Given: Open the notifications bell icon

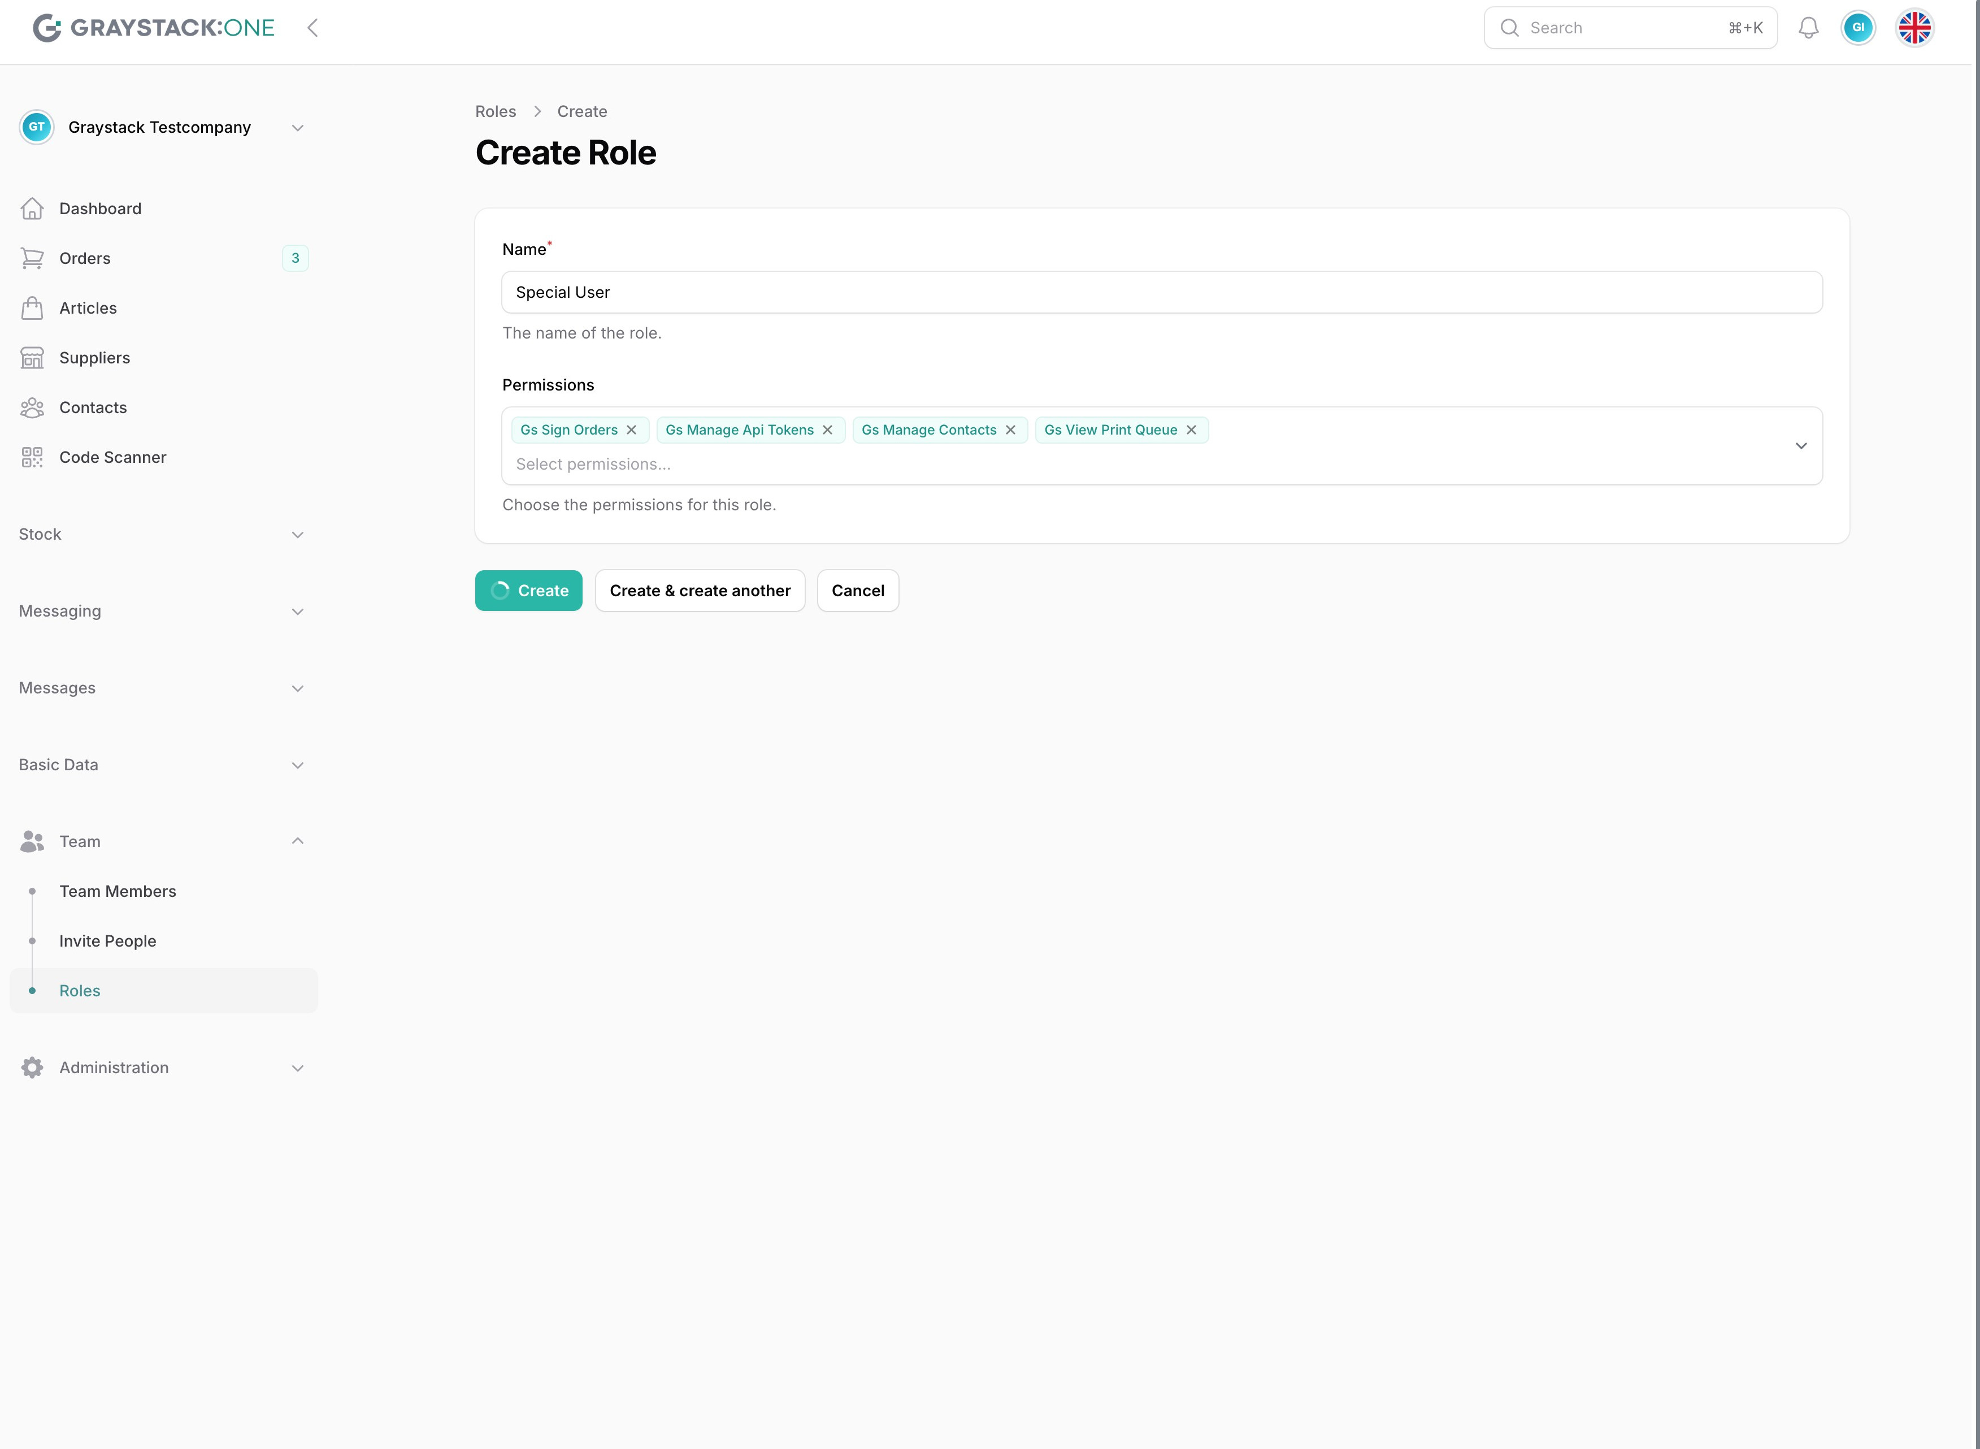Looking at the screenshot, I should tap(1808, 28).
